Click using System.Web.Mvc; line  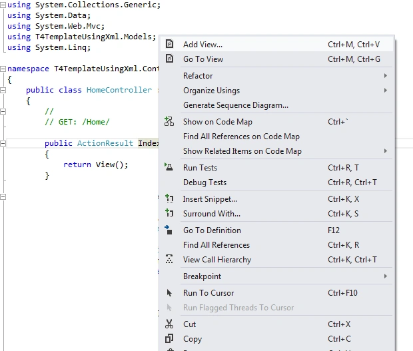click(x=56, y=27)
